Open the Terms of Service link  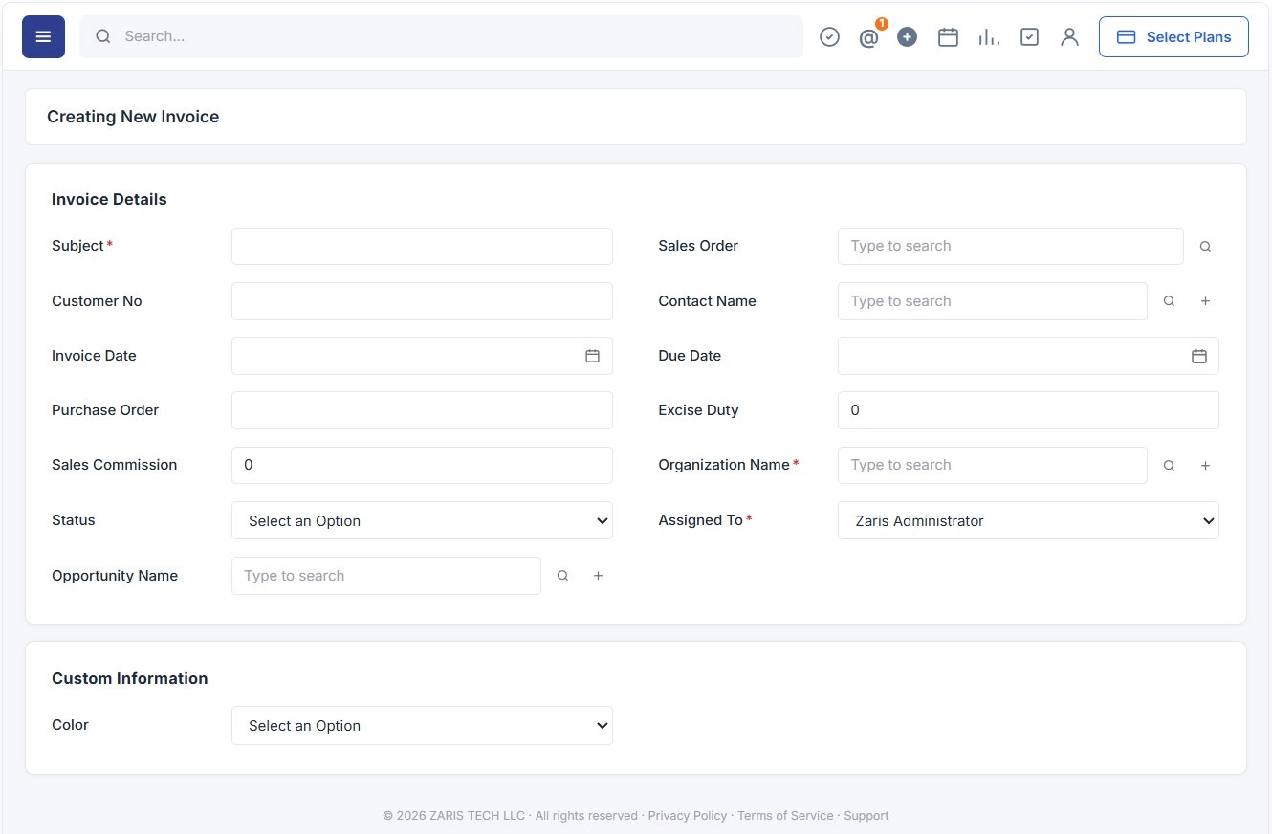(x=785, y=816)
